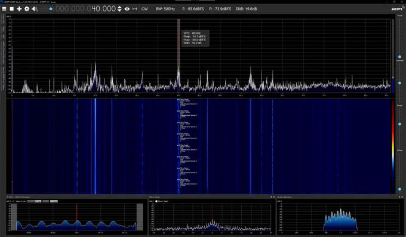Screen dimensions: 406x237
Task: Toggle the bandwidth span bracket icon
Action: coord(135,9)
